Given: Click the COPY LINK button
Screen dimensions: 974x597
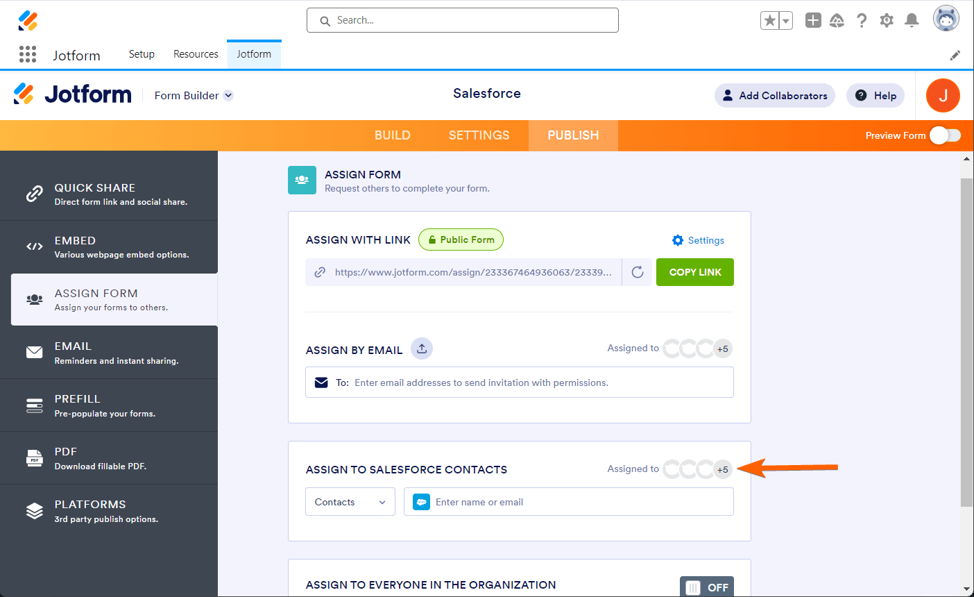Looking at the screenshot, I should tap(695, 272).
